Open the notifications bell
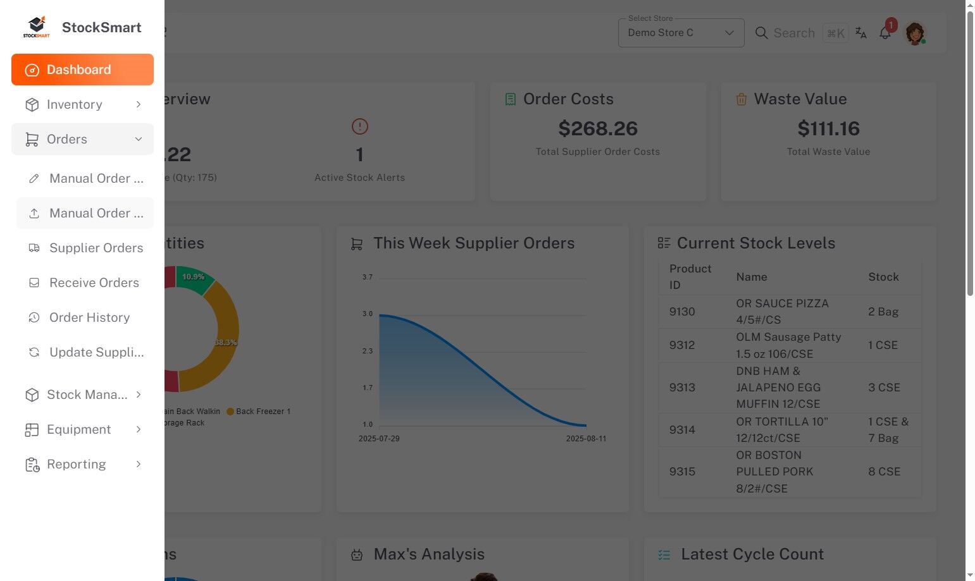 (885, 34)
